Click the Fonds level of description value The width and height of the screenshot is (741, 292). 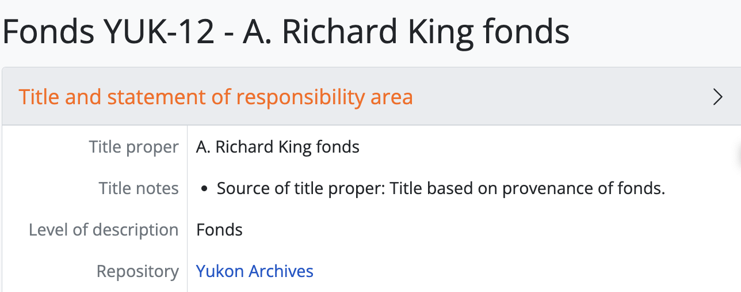point(219,230)
